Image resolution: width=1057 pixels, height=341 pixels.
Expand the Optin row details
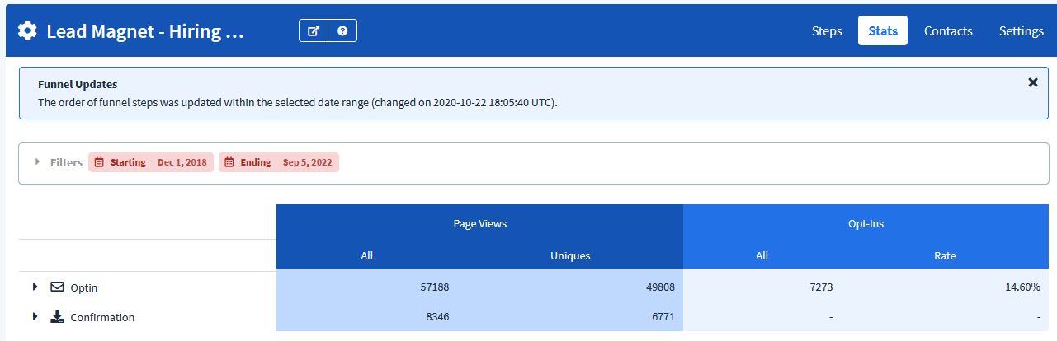click(x=35, y=287)
